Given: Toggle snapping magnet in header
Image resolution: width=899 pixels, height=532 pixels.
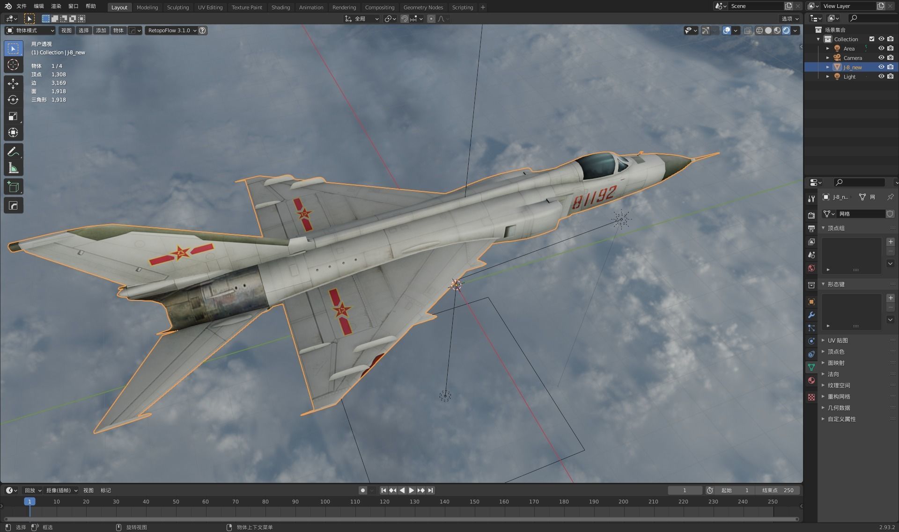Looking at the screenshot, I should coord(405,19).
